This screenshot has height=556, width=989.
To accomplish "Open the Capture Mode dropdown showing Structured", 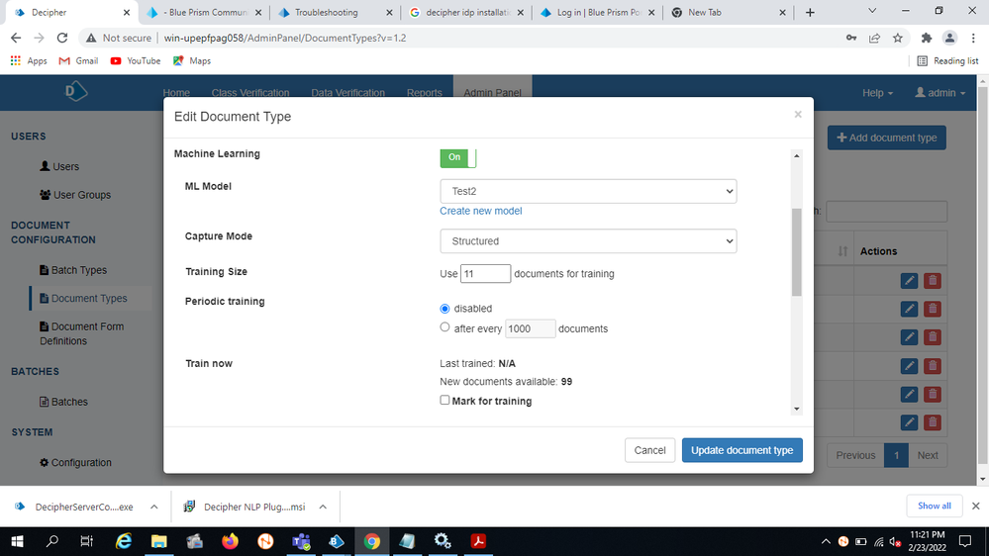I will pos(588,240).
